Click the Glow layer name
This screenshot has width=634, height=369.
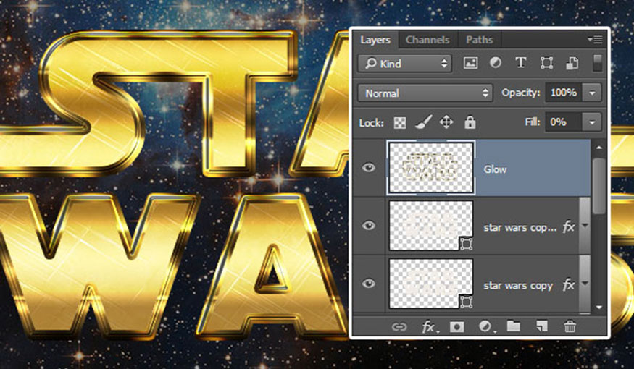495,169
